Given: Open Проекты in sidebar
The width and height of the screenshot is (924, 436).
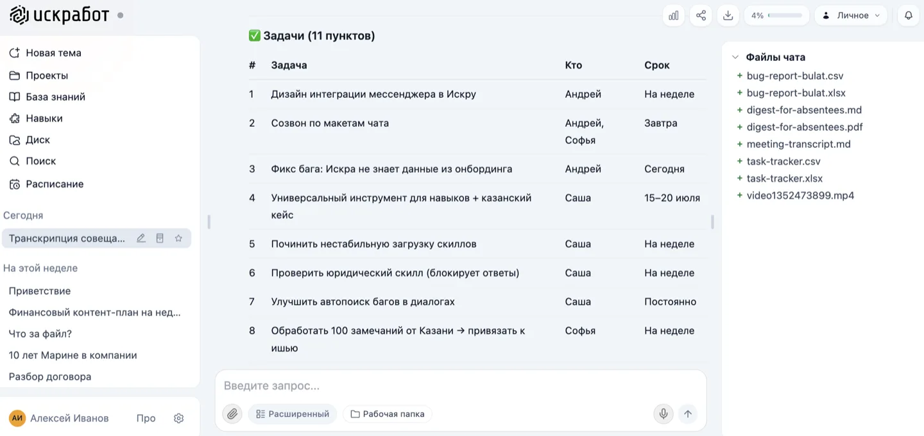Looking at the screenshot, I should (x=38, y=76).
